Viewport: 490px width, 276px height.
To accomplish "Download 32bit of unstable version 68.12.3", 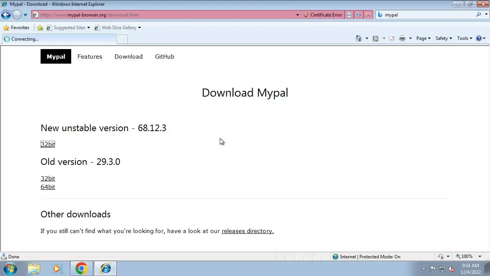I will coord(48,144).
